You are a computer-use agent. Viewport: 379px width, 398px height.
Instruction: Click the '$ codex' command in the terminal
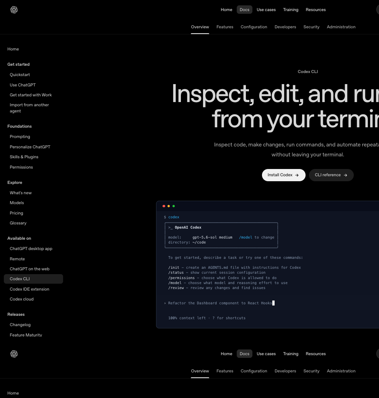(x=172, y=217)
